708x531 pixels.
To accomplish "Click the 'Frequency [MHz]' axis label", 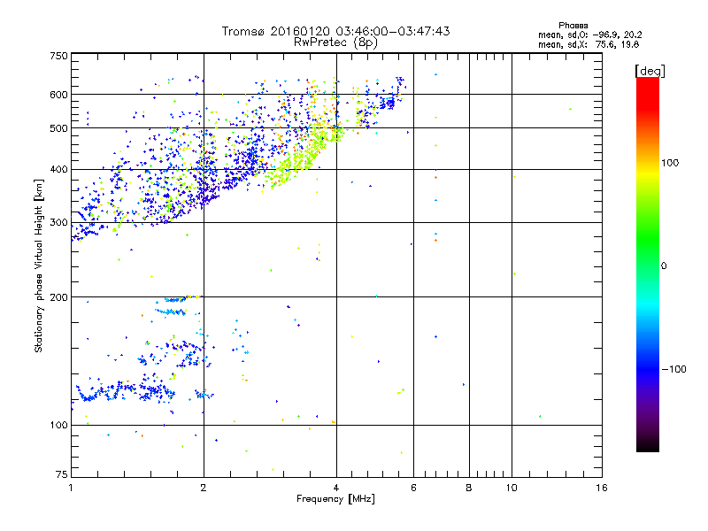I will [335, 499].
